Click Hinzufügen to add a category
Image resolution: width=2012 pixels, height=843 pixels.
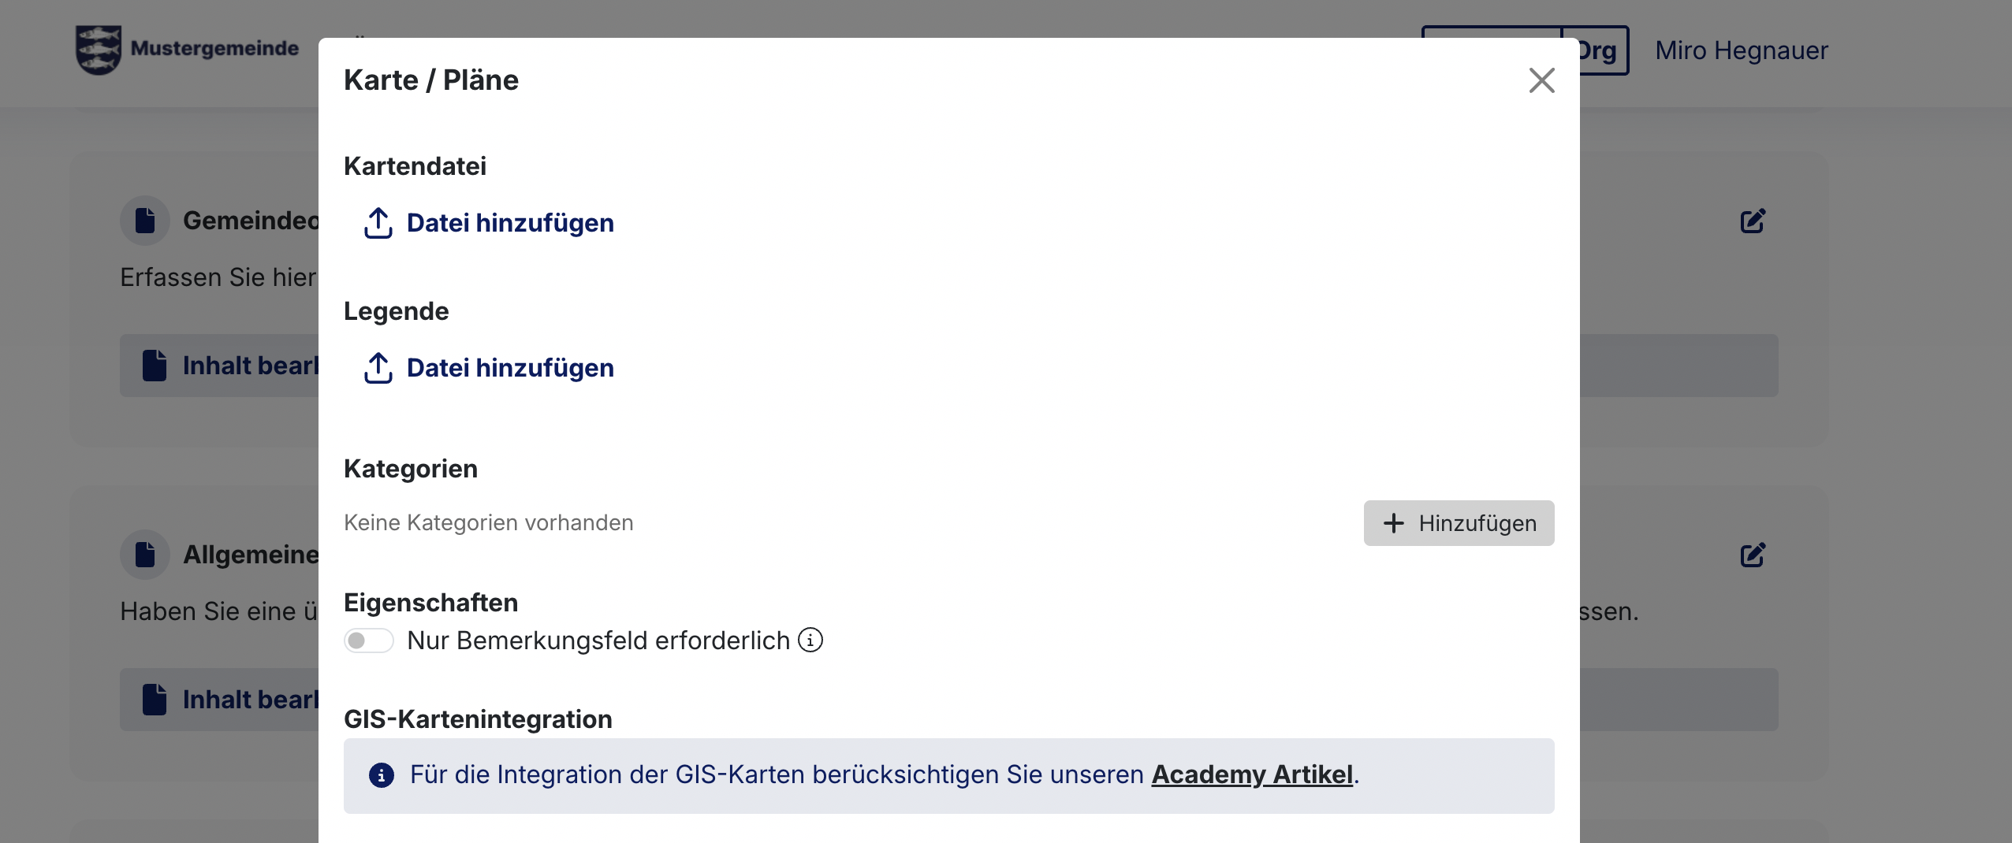(x=1459, y=523)
